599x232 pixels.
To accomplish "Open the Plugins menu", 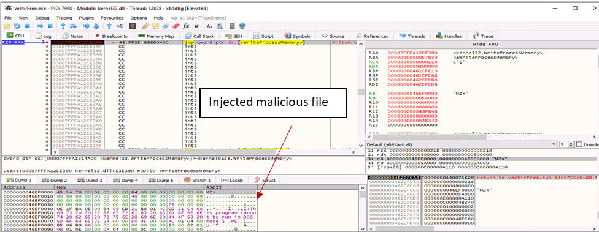I will coord(87,18).
